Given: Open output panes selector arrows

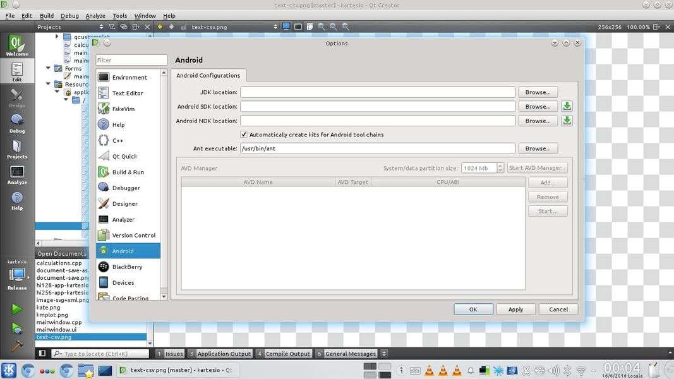Looking at the screenshot, I should tap(384, 354).
